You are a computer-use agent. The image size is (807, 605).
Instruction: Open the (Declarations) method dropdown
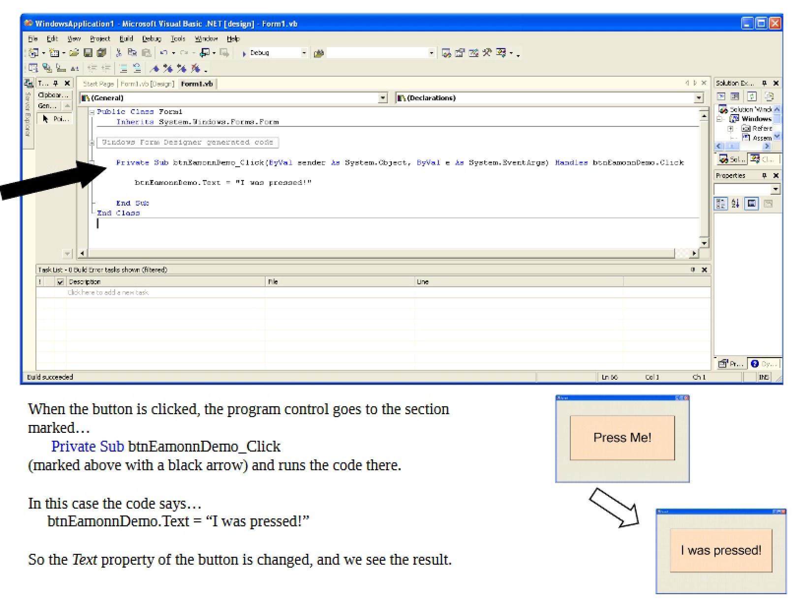(699, 98)
